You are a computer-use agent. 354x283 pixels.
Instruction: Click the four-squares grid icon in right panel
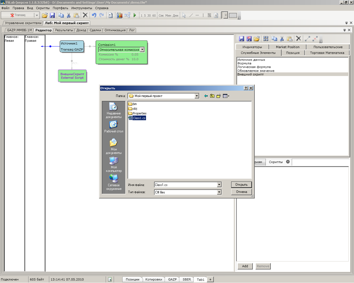pos(266,39)
